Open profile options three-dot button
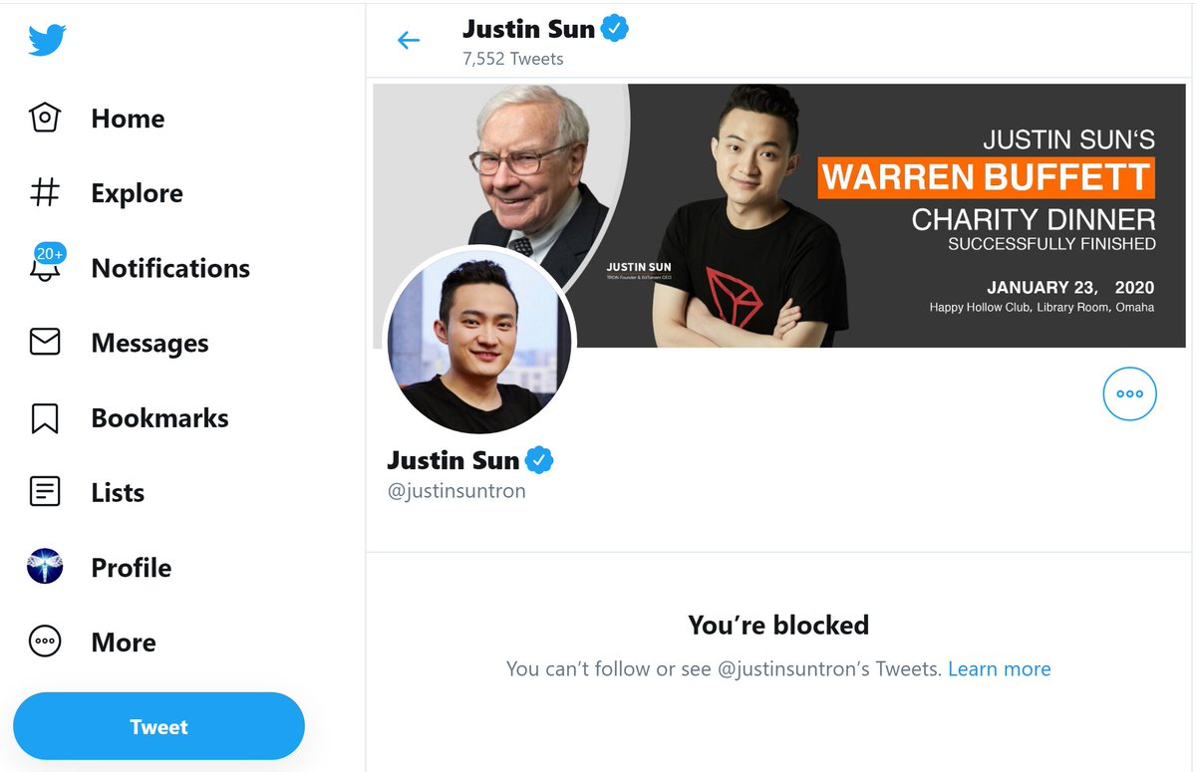The width and height of the screenshot is (1196, 772). [x=1129, y=393]
